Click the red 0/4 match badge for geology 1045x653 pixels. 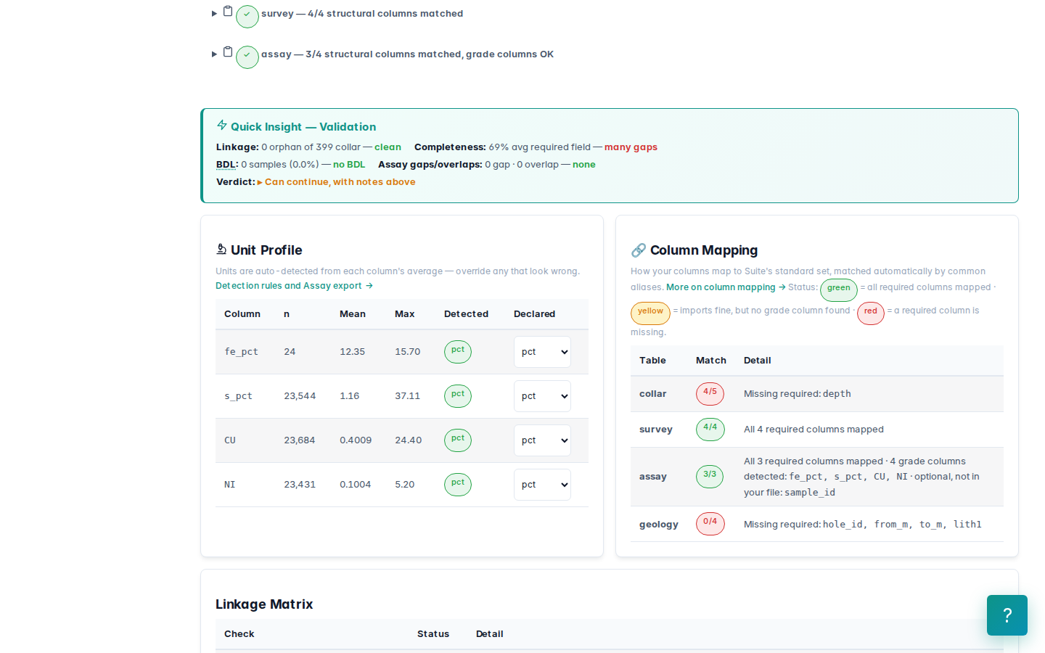(710, 524)
